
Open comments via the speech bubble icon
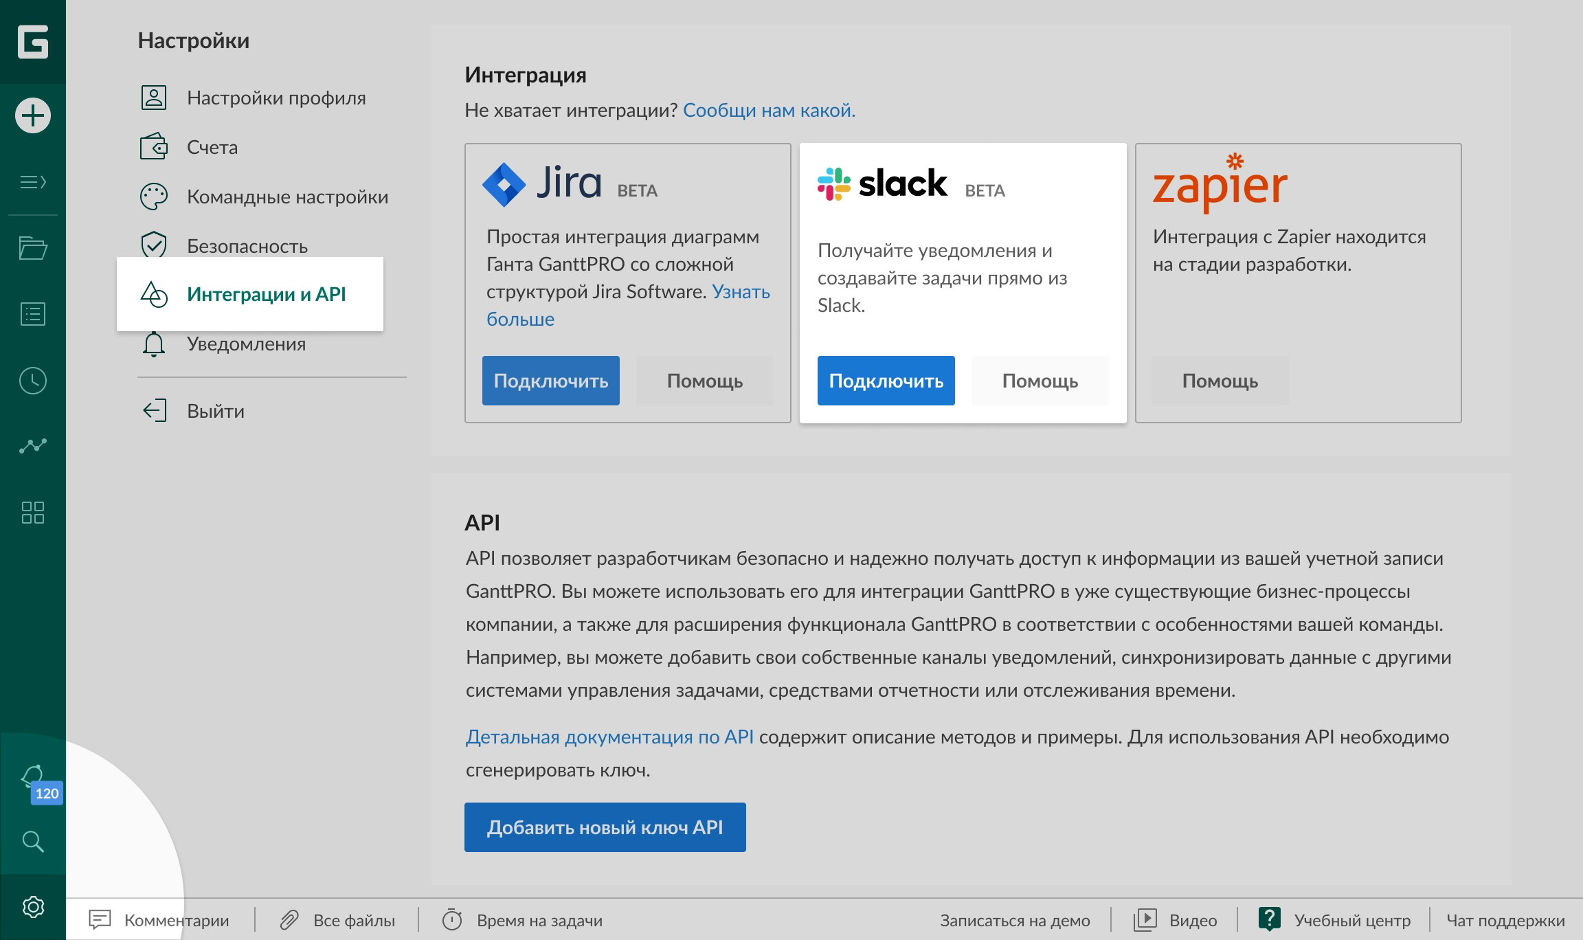pyautogui.click(x=100, y=919)
